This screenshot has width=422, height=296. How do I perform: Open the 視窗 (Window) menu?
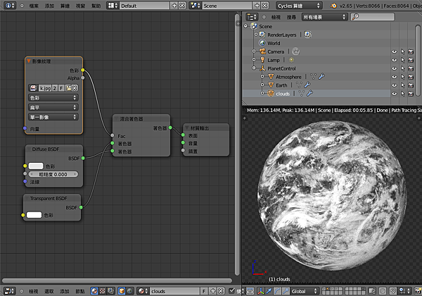tap(81, 6)
